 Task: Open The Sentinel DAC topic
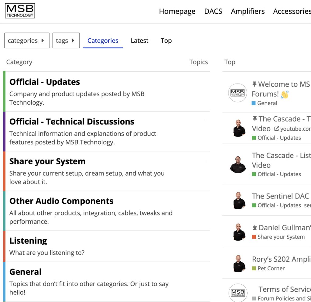[281, 196]
